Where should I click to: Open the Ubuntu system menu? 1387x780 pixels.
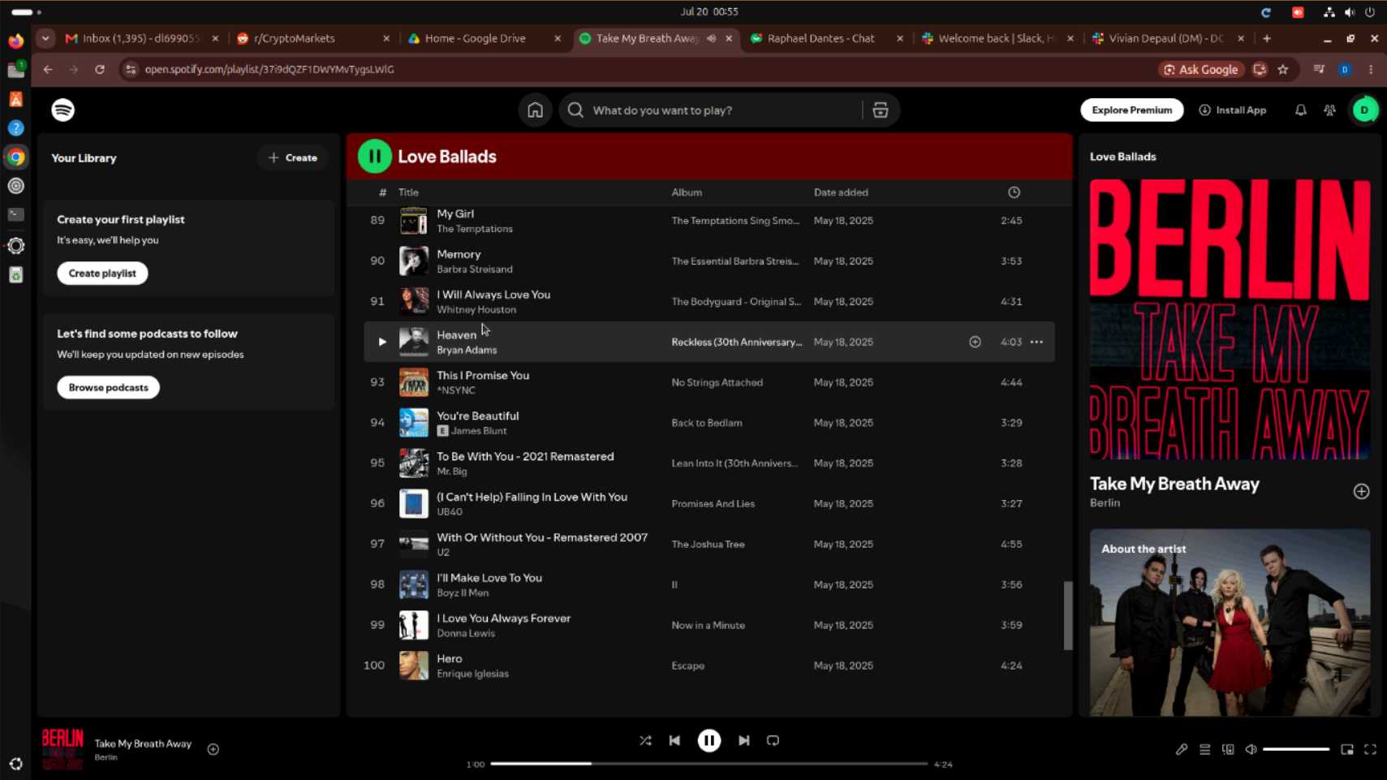pos(1349,12)
